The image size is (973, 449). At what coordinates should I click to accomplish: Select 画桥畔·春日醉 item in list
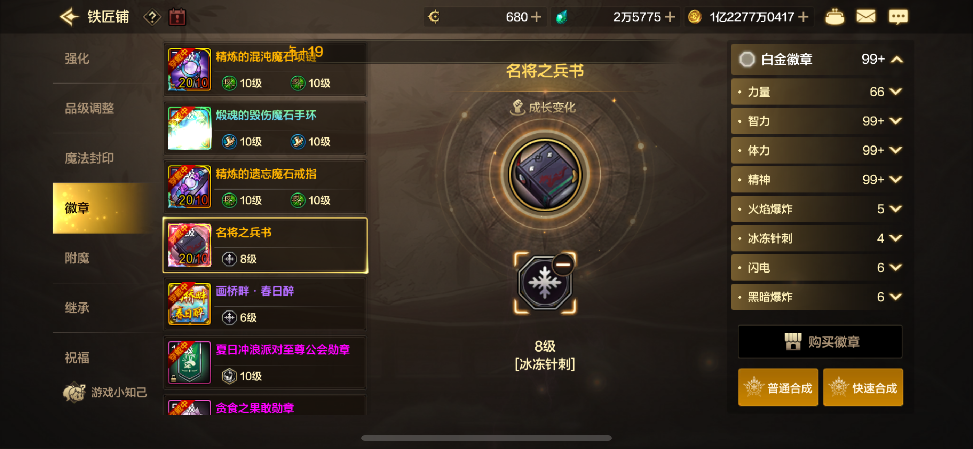coord(265,304)
